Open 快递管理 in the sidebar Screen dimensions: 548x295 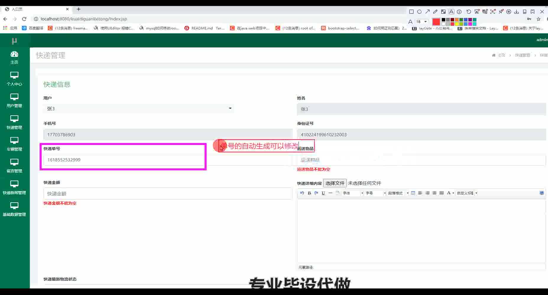(x=14, y=122)
